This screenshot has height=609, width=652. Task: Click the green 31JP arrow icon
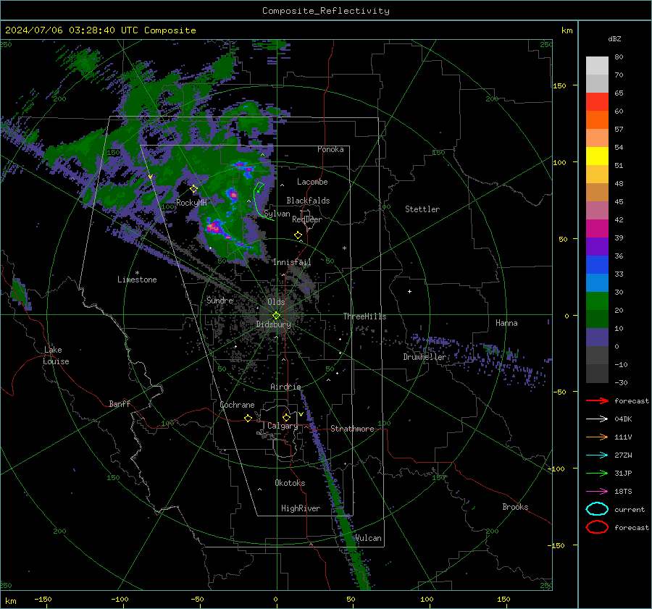click(597, 473)
